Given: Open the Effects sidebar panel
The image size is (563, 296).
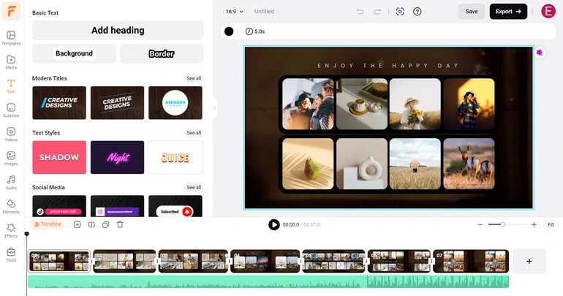Looking at the screenshot, I should pos(11,230).
